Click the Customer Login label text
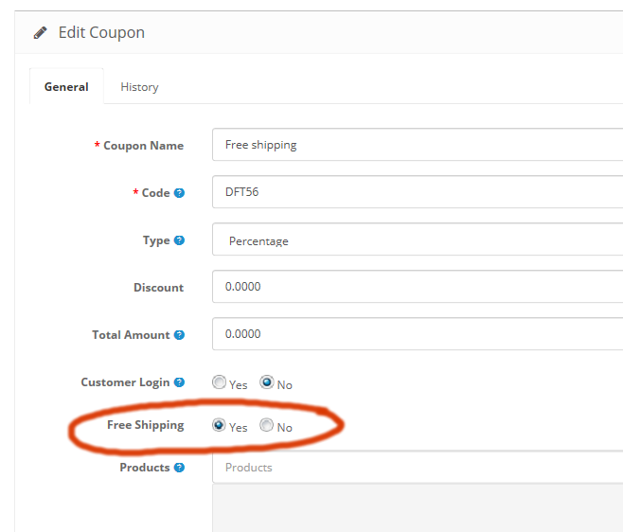The height and width of the screenshot is (532, 623). pos(125,382)
